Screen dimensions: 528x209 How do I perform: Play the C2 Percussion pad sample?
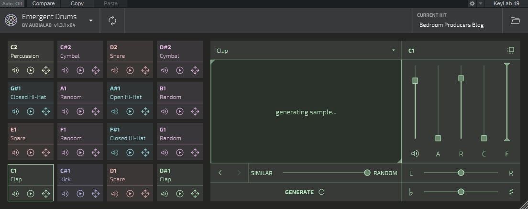(31, 70)
